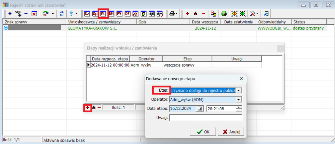Screen dimensions: 335x144
Task: Expand the Etap dropdown list
Action: pyautogui.click(x=239, y=90)
